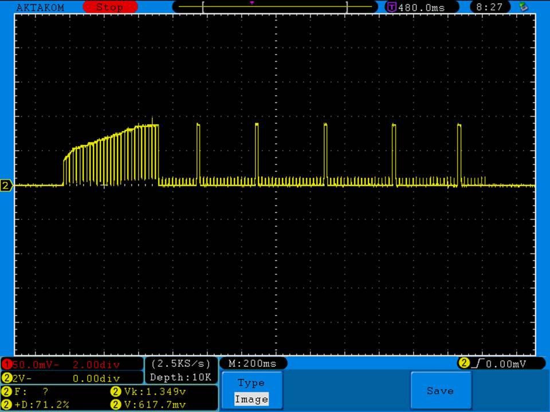Click the 2.5KS/s sample rate readout
550x412 pixels.
[180, 364]
